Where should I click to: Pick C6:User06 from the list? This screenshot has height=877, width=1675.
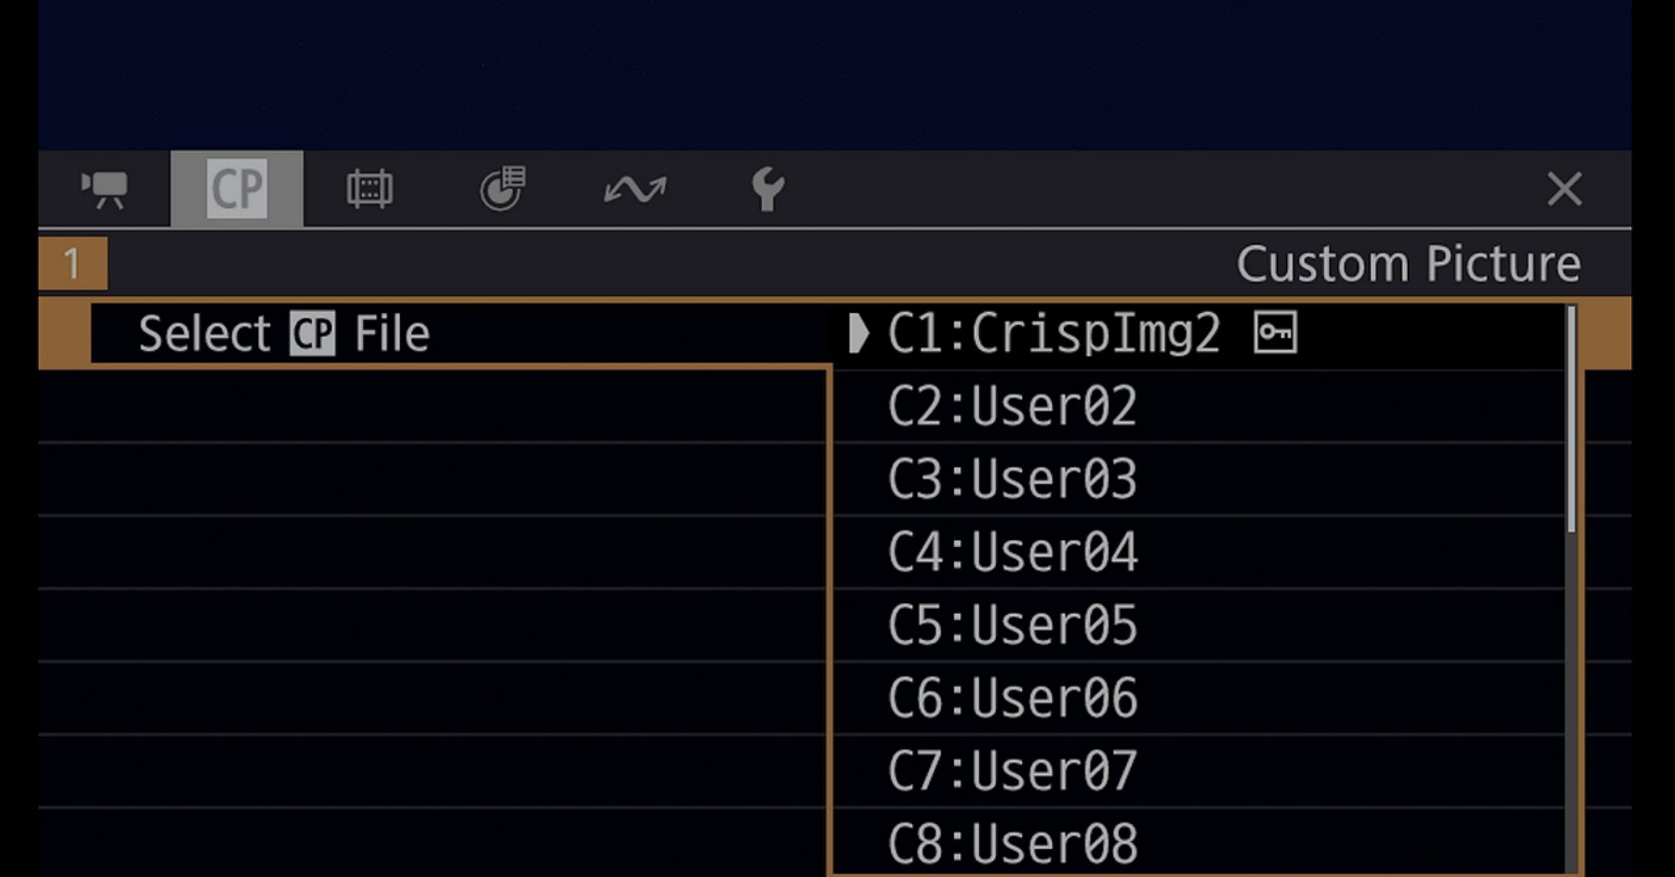pos(1012,698)
